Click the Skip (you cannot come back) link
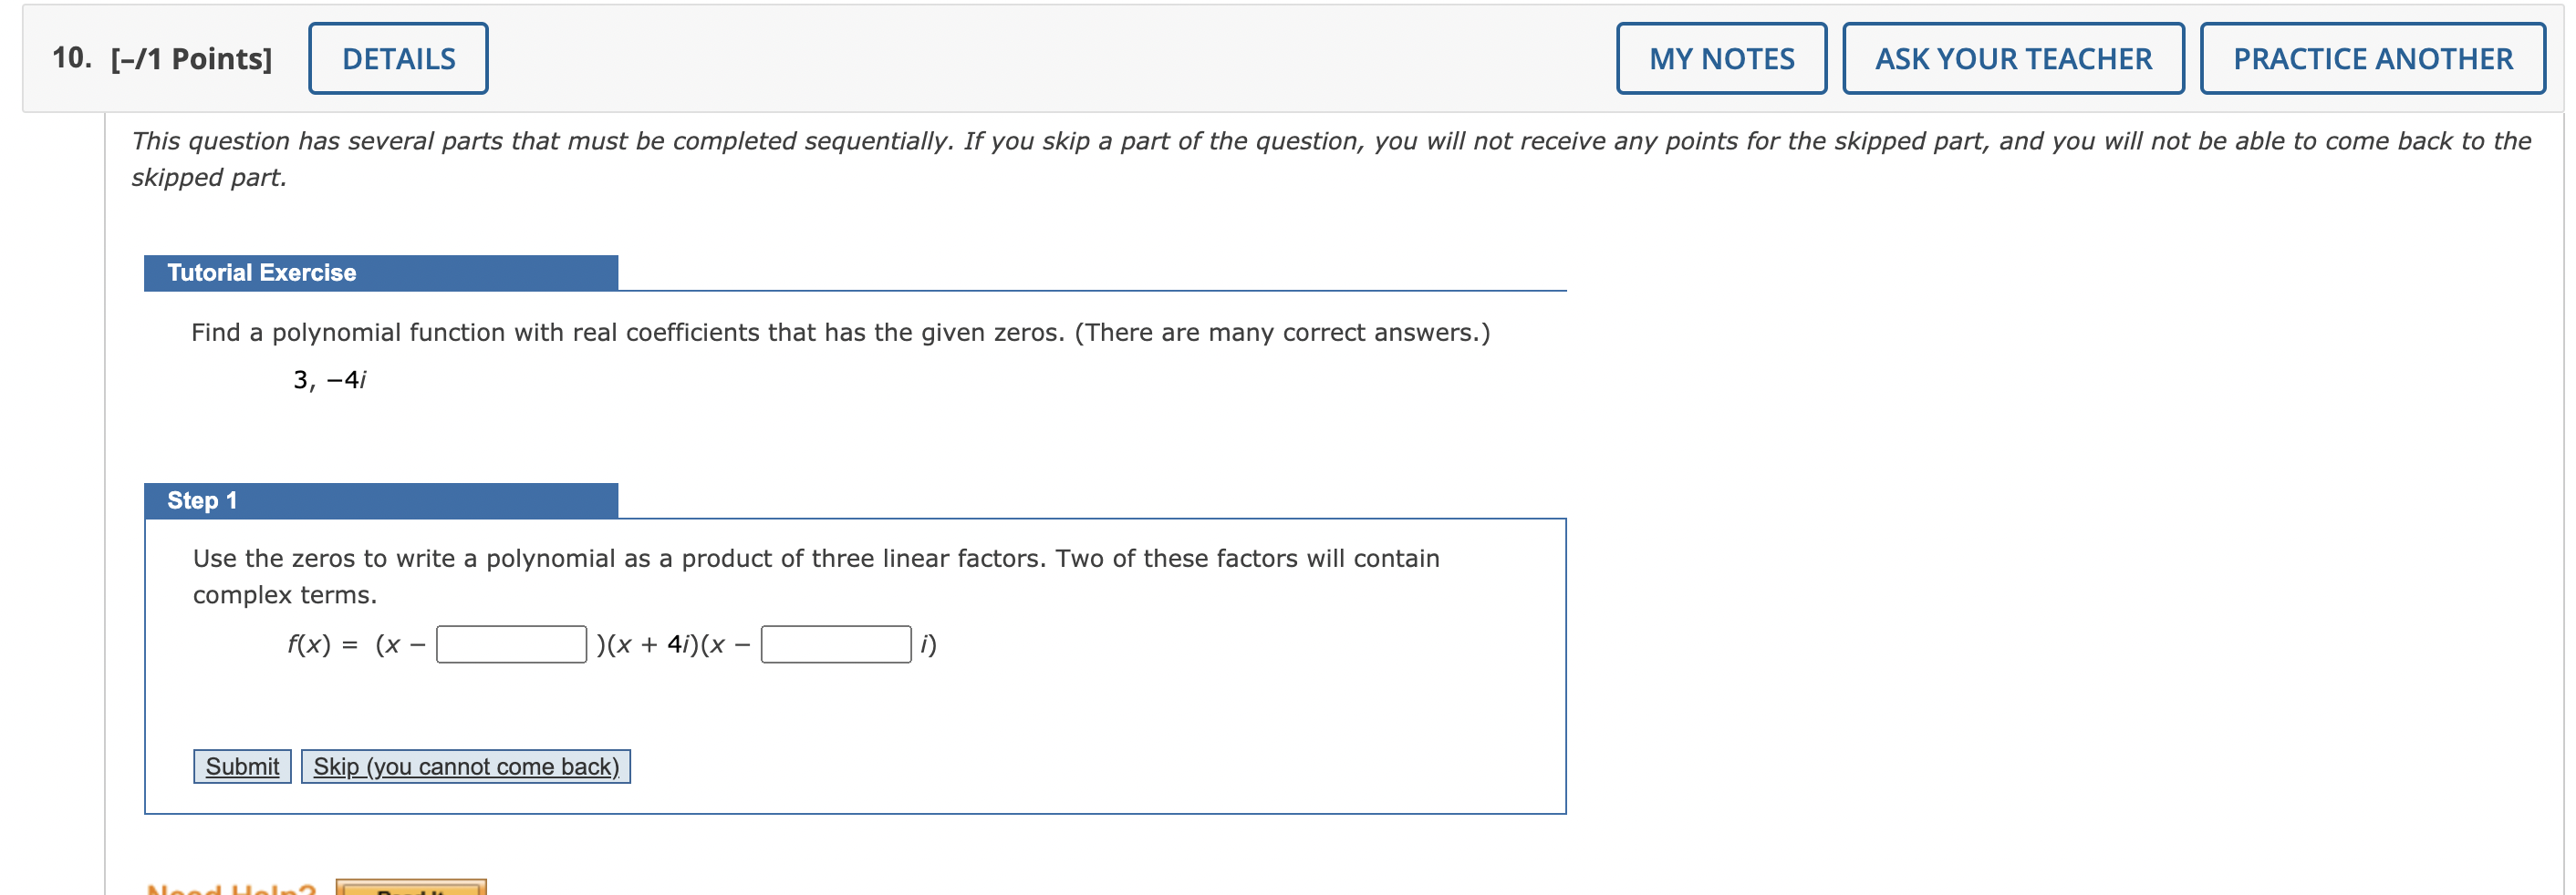2576x895 pixels. point(464,766)
